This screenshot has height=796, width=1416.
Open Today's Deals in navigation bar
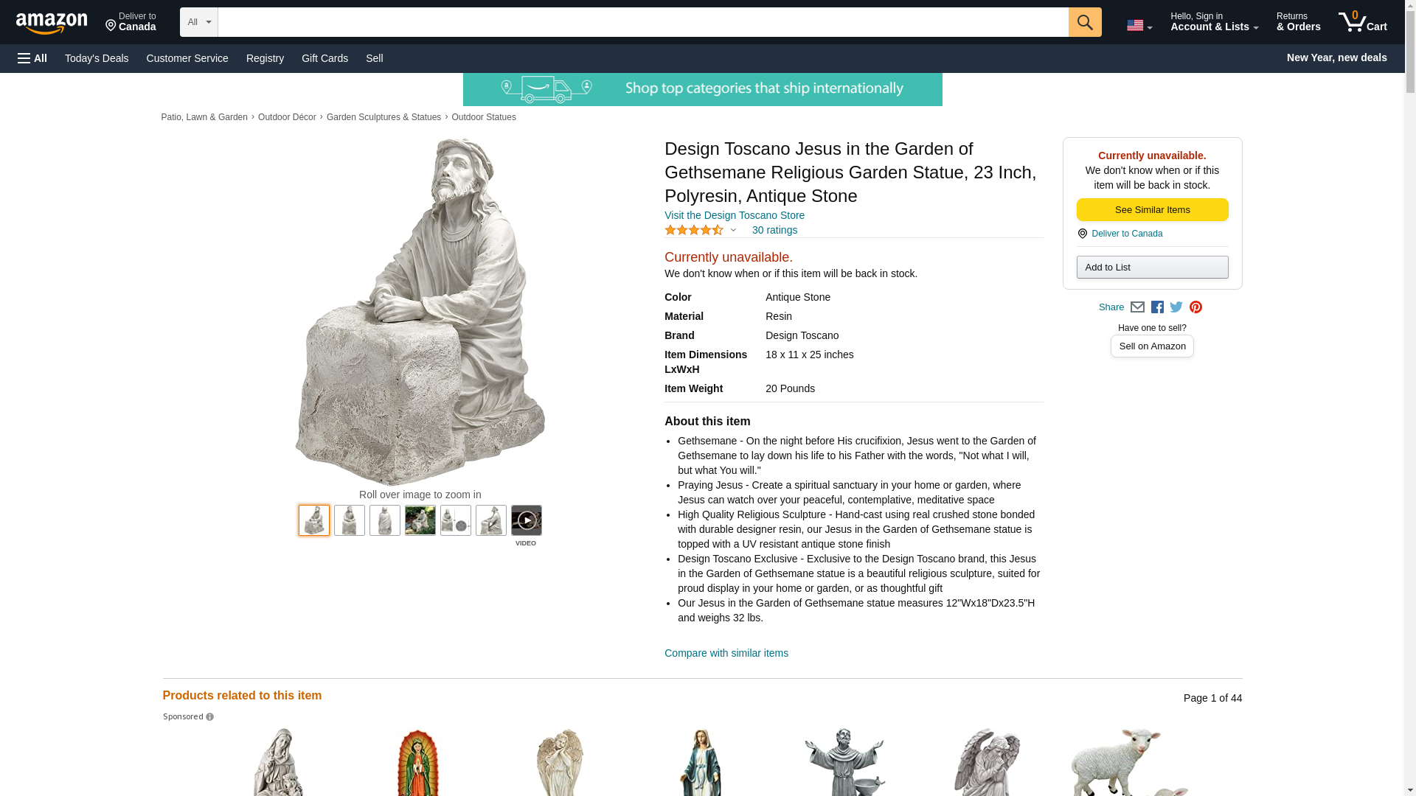tap(97, 58)
